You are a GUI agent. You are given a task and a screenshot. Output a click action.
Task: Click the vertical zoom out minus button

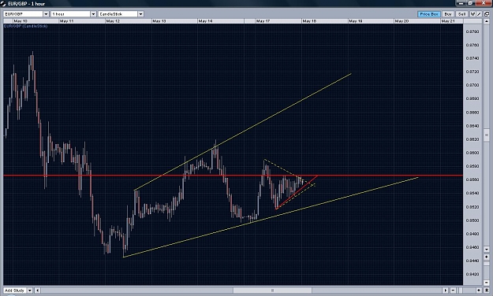(x=487, y=282)
